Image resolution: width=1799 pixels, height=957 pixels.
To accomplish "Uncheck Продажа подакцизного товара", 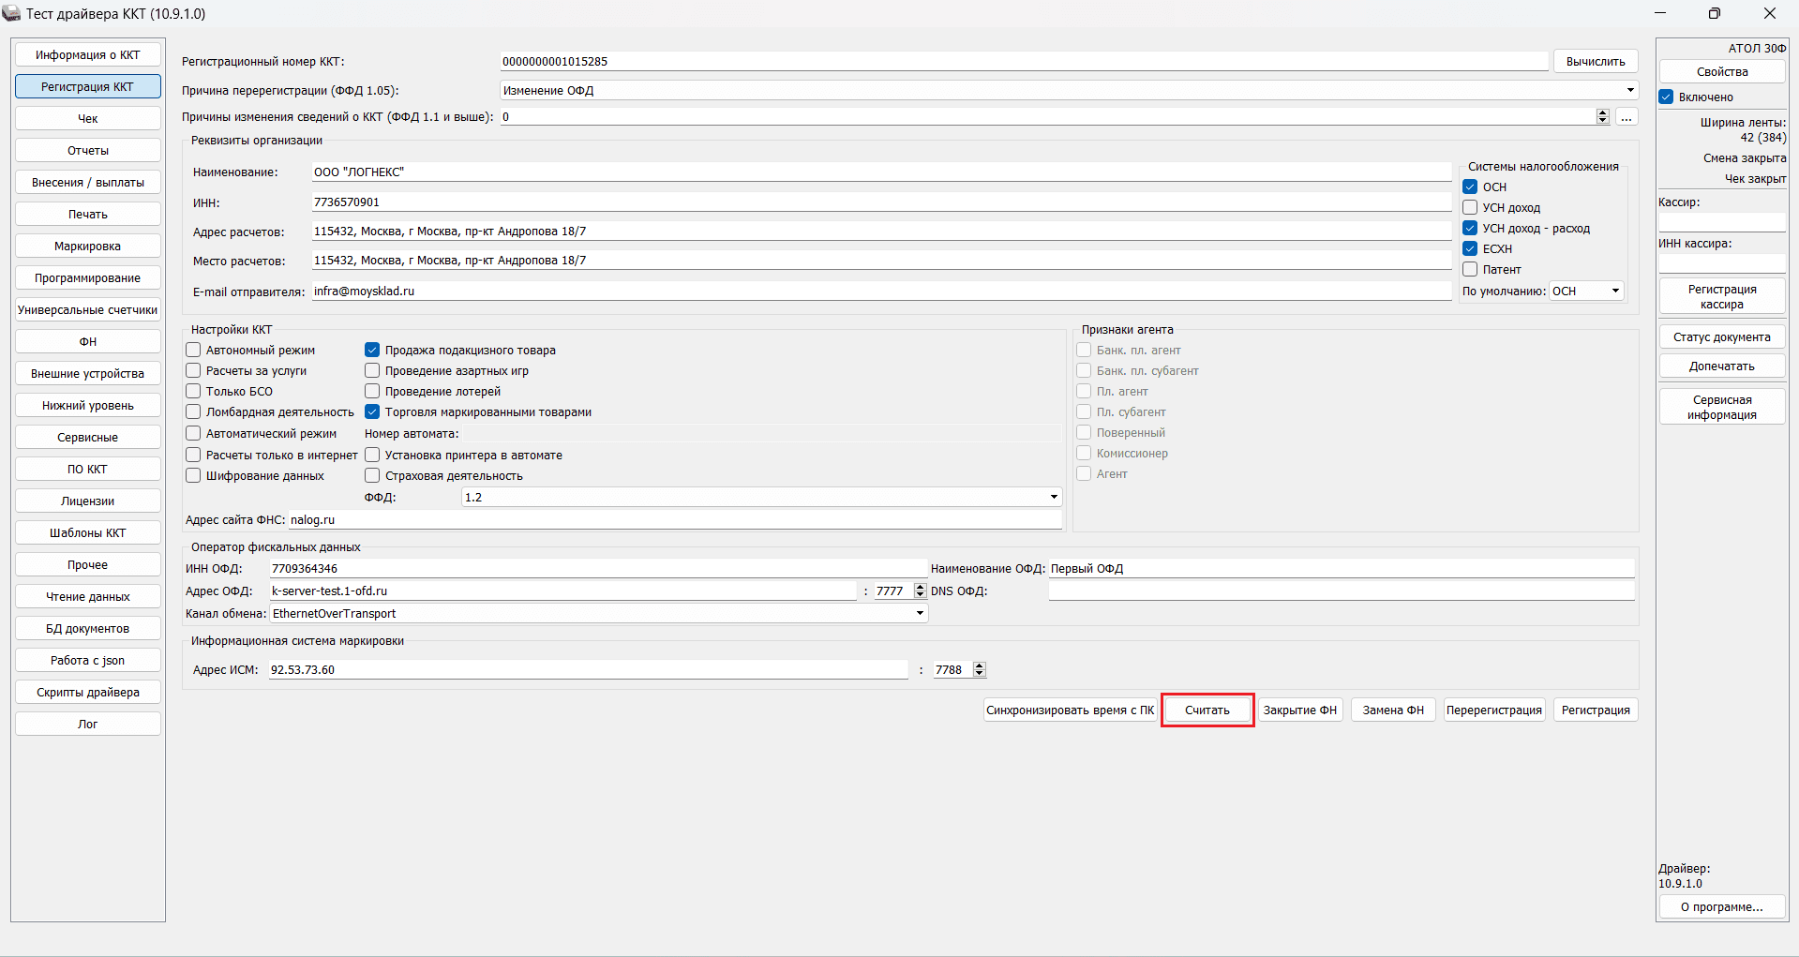I will [x=372, y=350].
